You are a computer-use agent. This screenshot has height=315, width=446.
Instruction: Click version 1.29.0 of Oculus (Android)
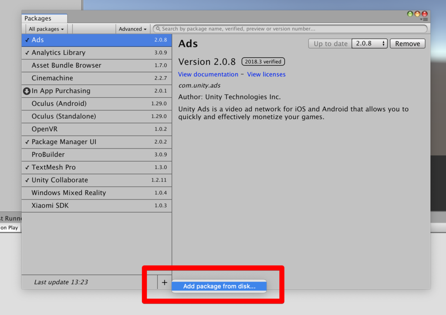pos(159,103)
